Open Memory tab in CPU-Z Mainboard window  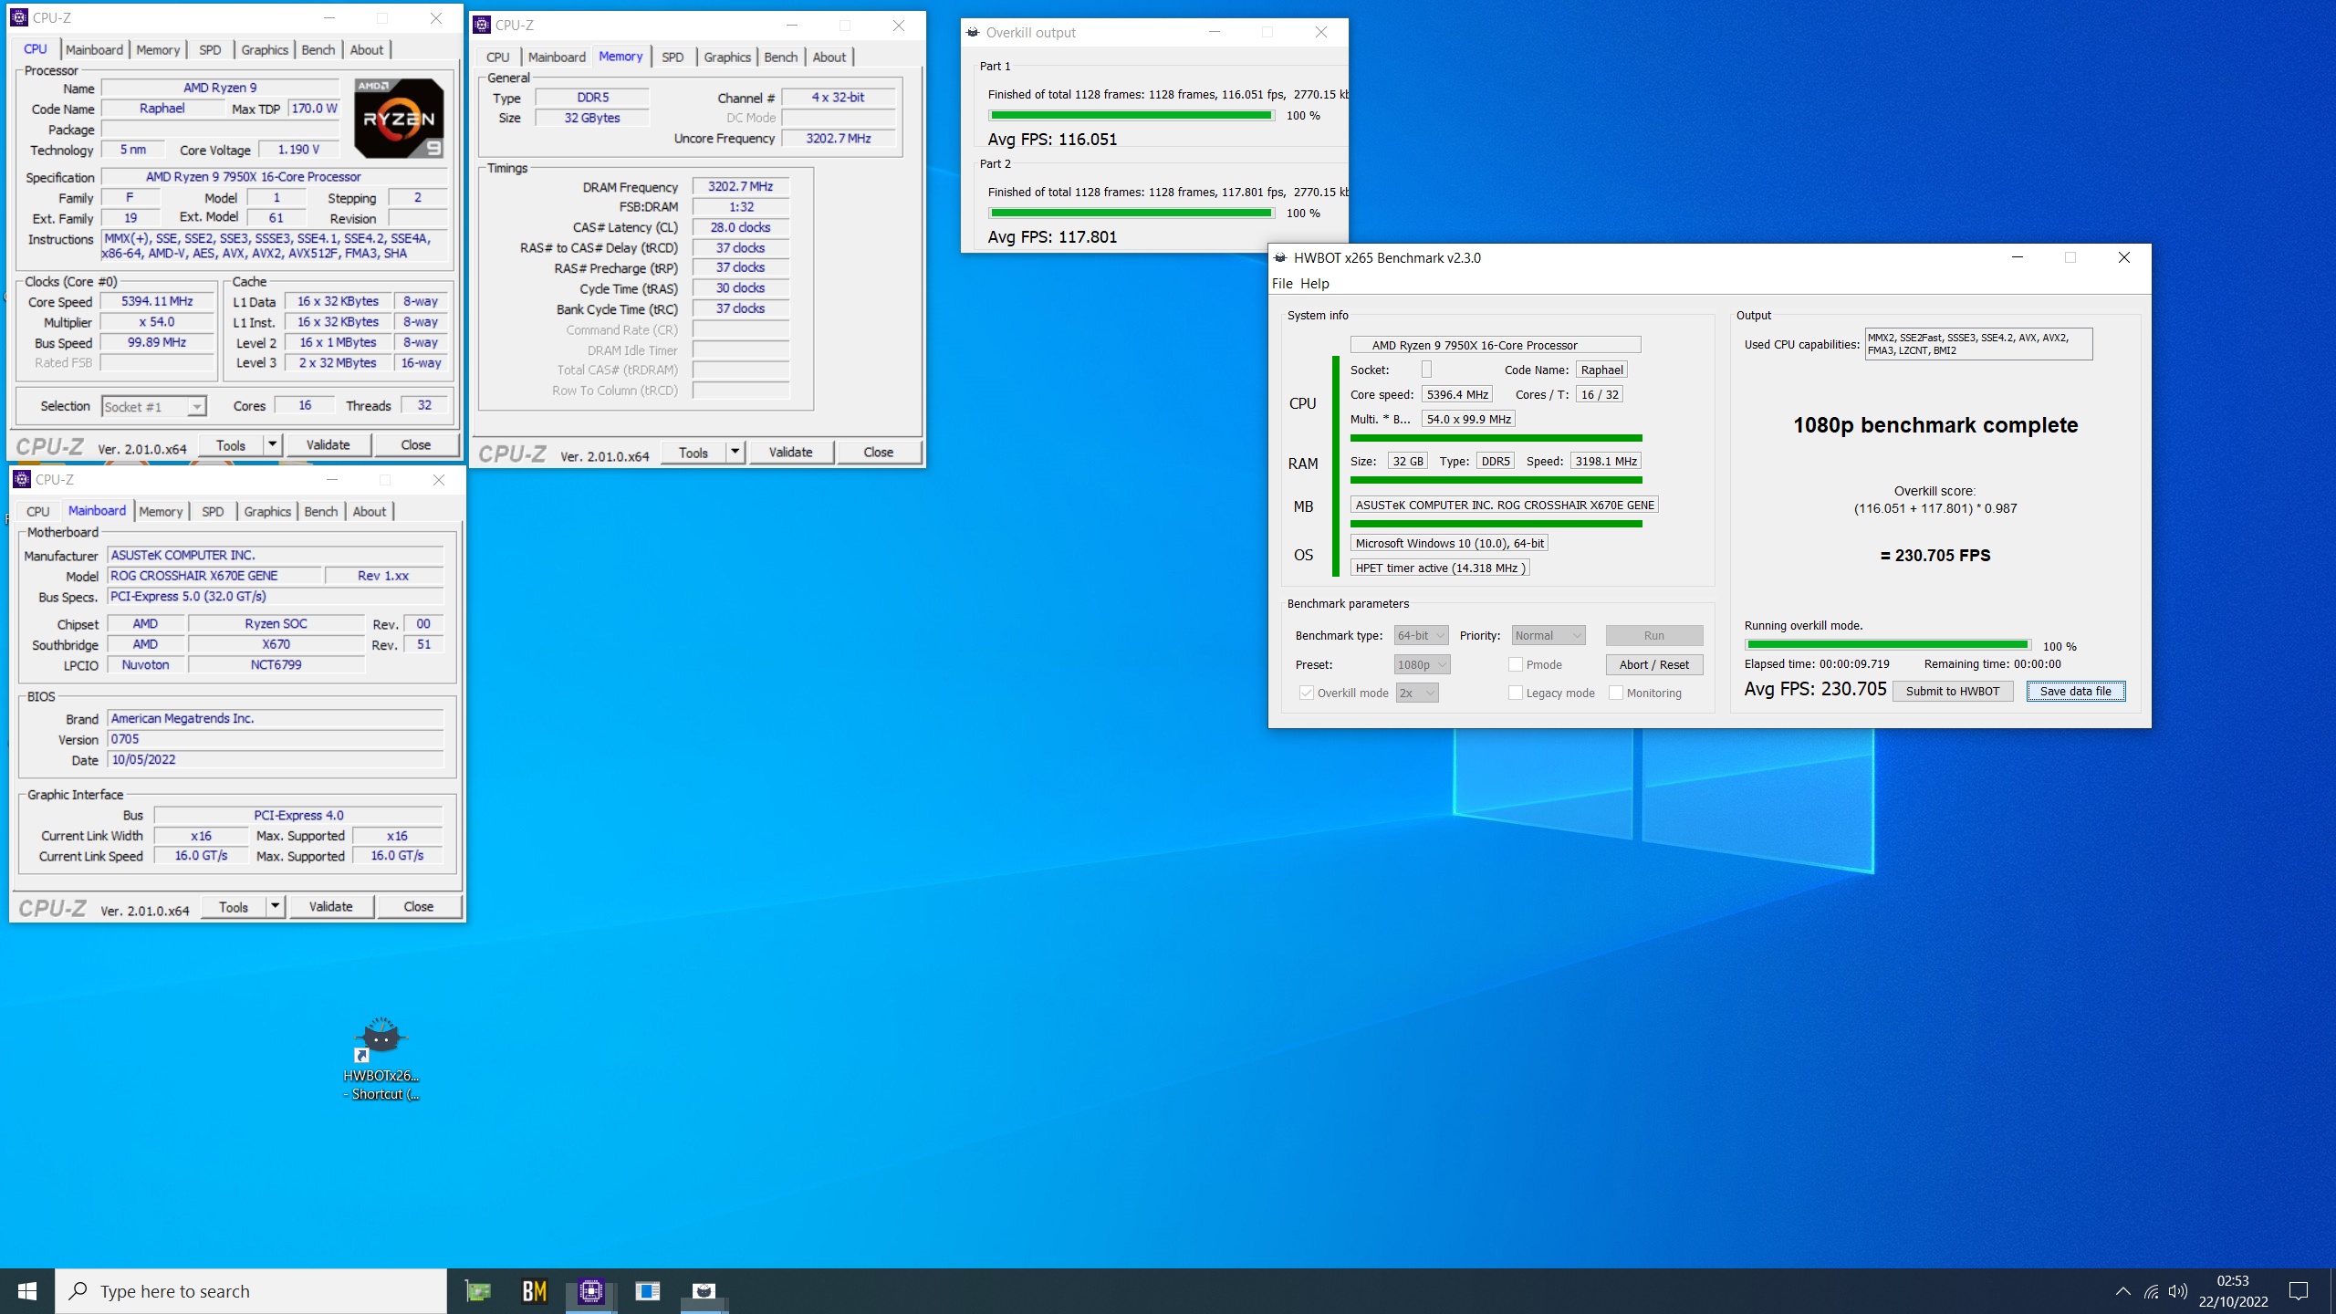(x=161, y=511)
